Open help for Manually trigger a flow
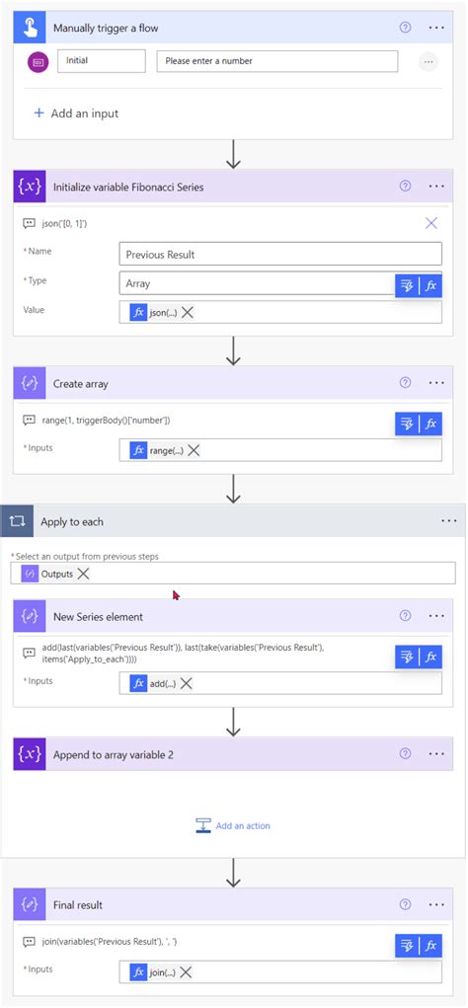 (x=405, y=28)
